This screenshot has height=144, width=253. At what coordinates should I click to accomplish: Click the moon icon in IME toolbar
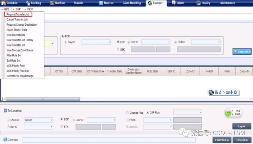[x=220, y=92]
